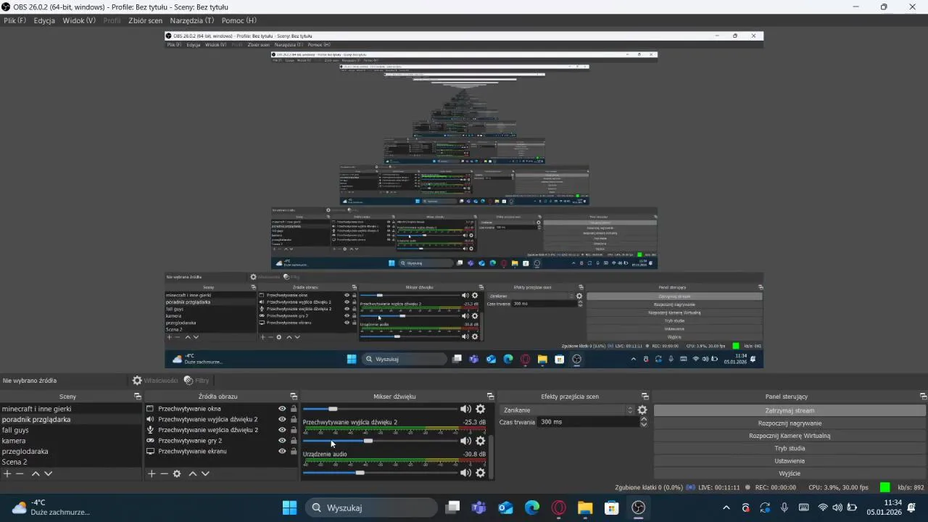
Task: Pop out the Panel sterujący dock
Action: pos(923,397)
